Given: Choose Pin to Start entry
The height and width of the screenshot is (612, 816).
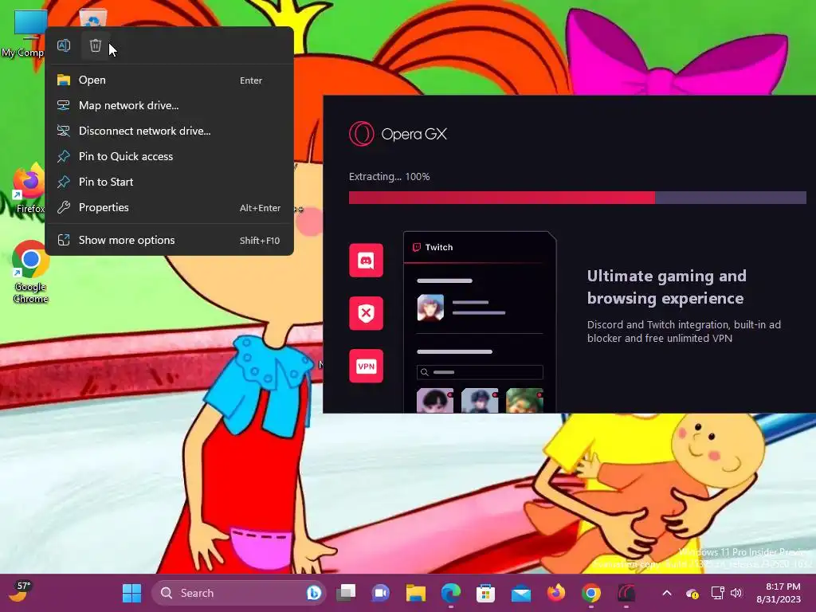Looking at the screenshot, I should click(x=169, y=182).
